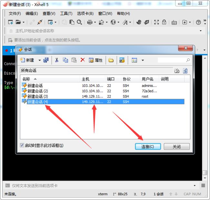Launch the Xmanager icon next to Xftp
This screenshot has width=210, height=200.
pyautogui.click(x=147, y=22)
